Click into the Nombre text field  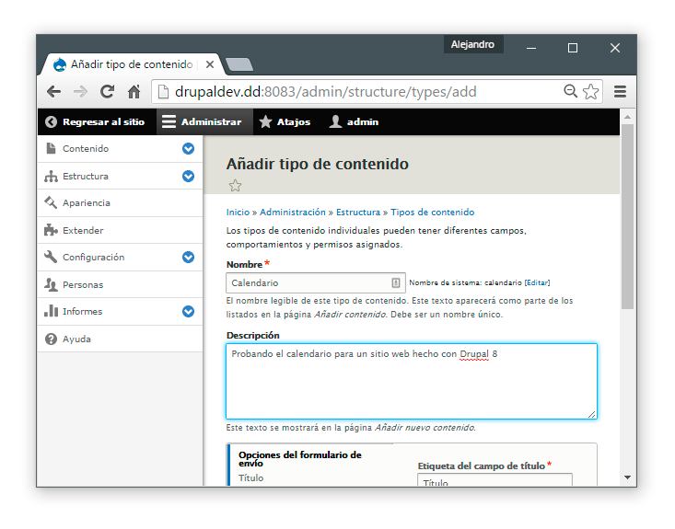click(x=316, y=283)
